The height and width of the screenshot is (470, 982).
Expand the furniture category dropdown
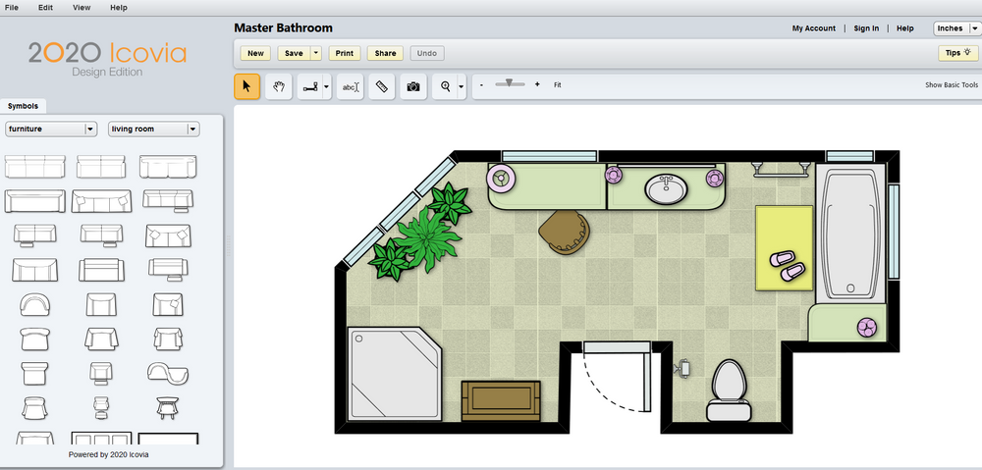point(89,129)
